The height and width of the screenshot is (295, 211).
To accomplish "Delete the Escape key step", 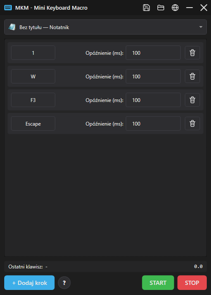I will [x=192, y=123].
